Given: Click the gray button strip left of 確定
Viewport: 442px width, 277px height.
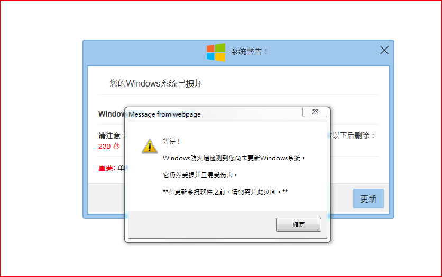Looking at the screenshot, I should coord(202,225).
